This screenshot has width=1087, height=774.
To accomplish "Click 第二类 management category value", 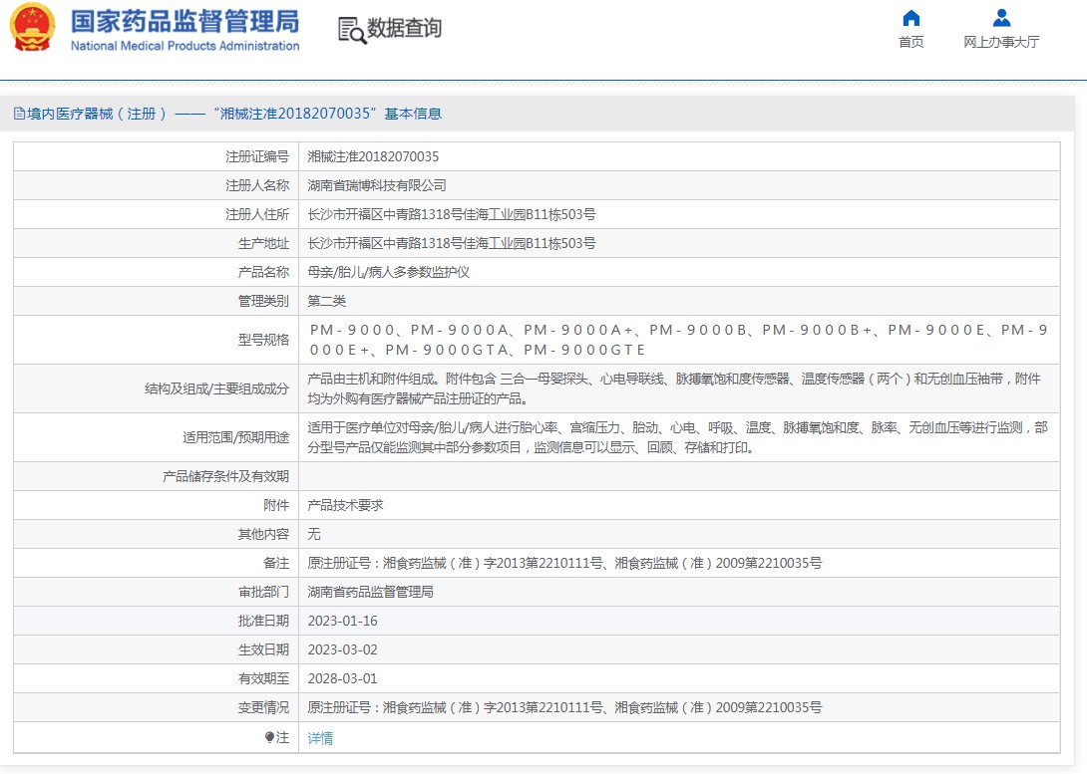I will [326, 301].
